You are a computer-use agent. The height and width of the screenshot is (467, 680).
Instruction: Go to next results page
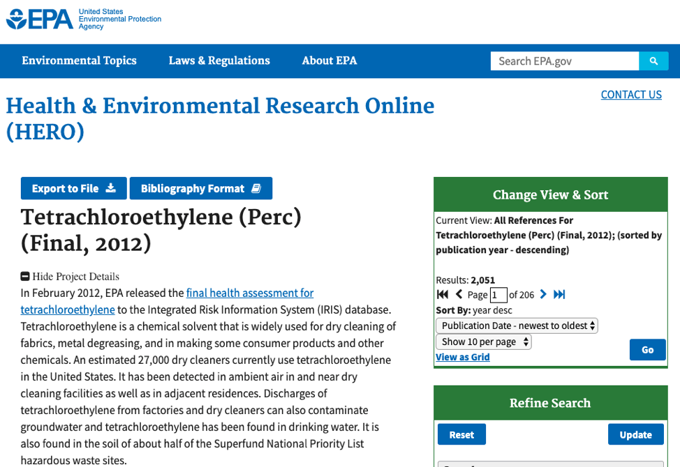coord(543,294)
